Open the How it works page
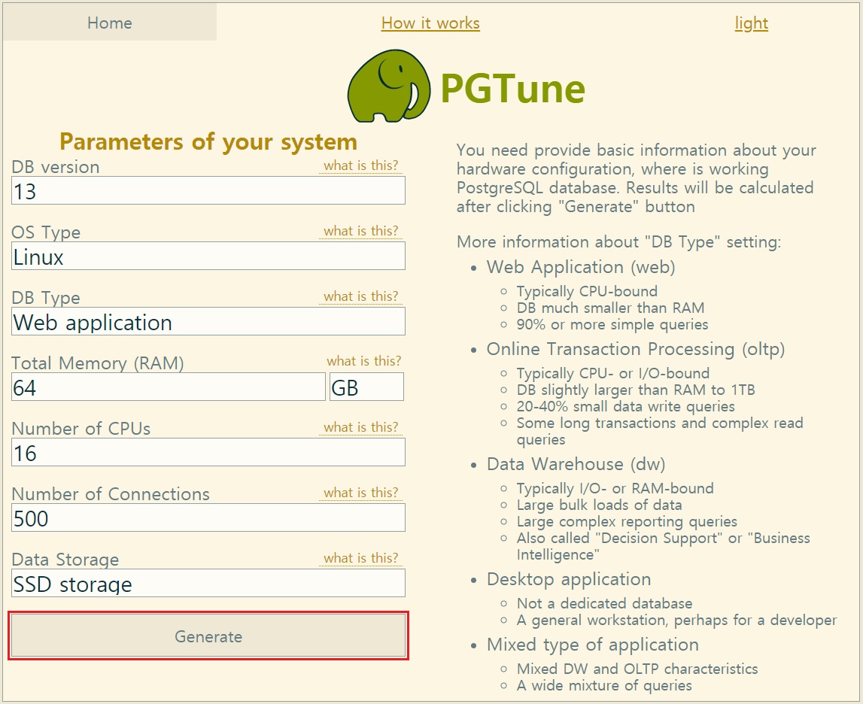The width and height of the screenshot is (863, 704). 430,23
